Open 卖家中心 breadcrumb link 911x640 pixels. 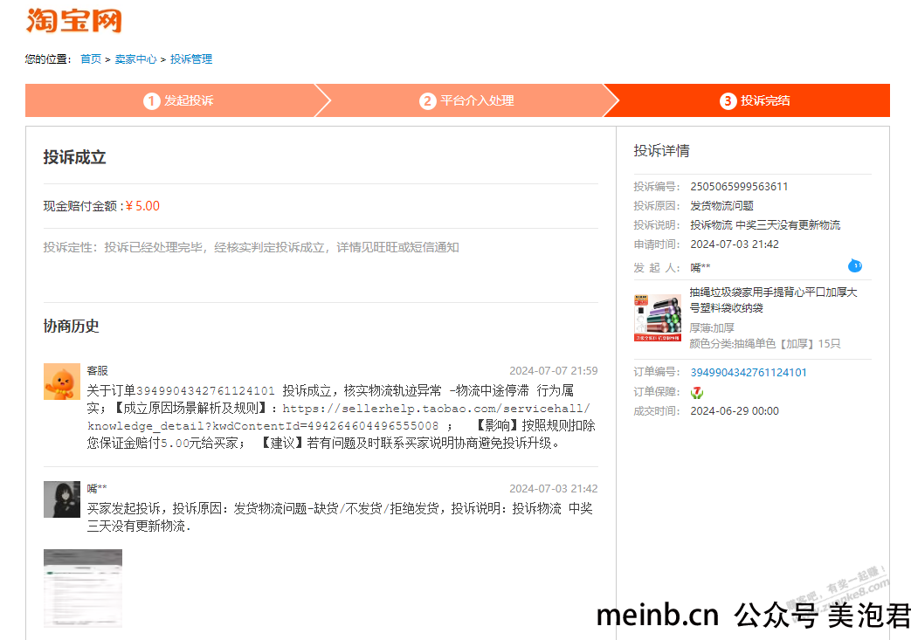135,59
